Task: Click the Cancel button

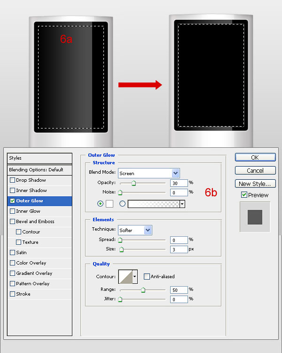Action: pos(255,171)
